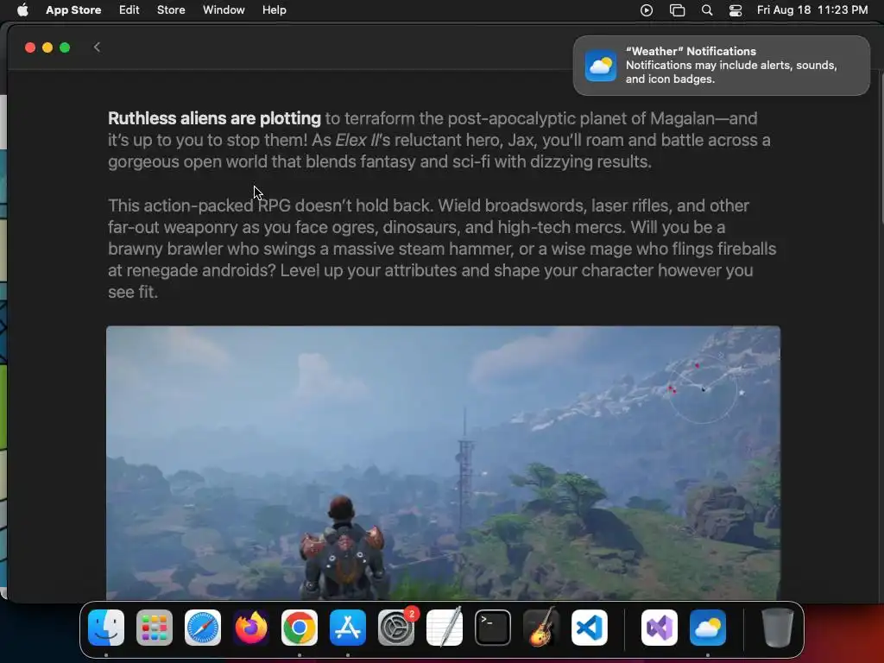The height and width of the screenshot is (663, 884).
Task: Launch Firefox from the Dock
Action: point(251,628)
